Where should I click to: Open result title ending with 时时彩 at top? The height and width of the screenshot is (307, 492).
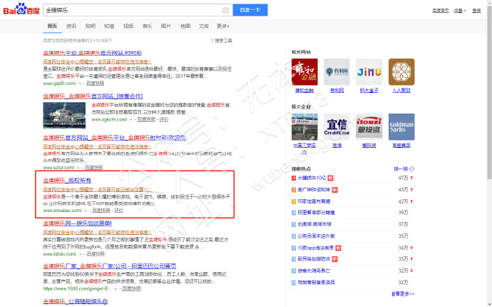[93, 53]
